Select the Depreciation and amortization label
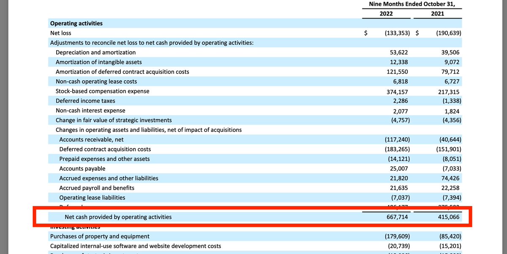 (96, 52)
